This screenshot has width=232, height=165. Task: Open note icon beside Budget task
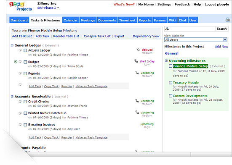click(x=20, y=62)
